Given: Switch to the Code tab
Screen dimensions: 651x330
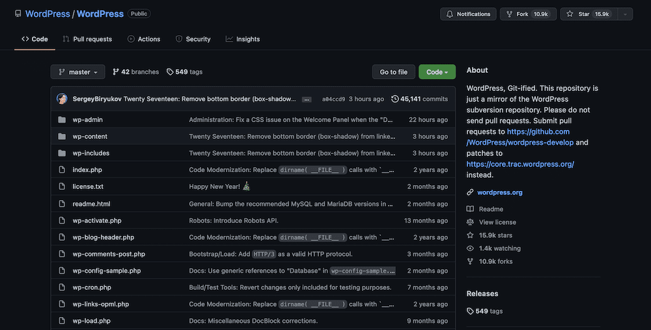Looking at the screenshot, I should click(35, 39).
